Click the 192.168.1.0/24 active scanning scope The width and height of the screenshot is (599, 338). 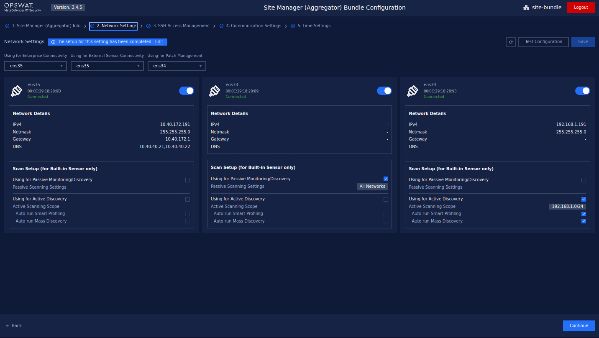567,207
